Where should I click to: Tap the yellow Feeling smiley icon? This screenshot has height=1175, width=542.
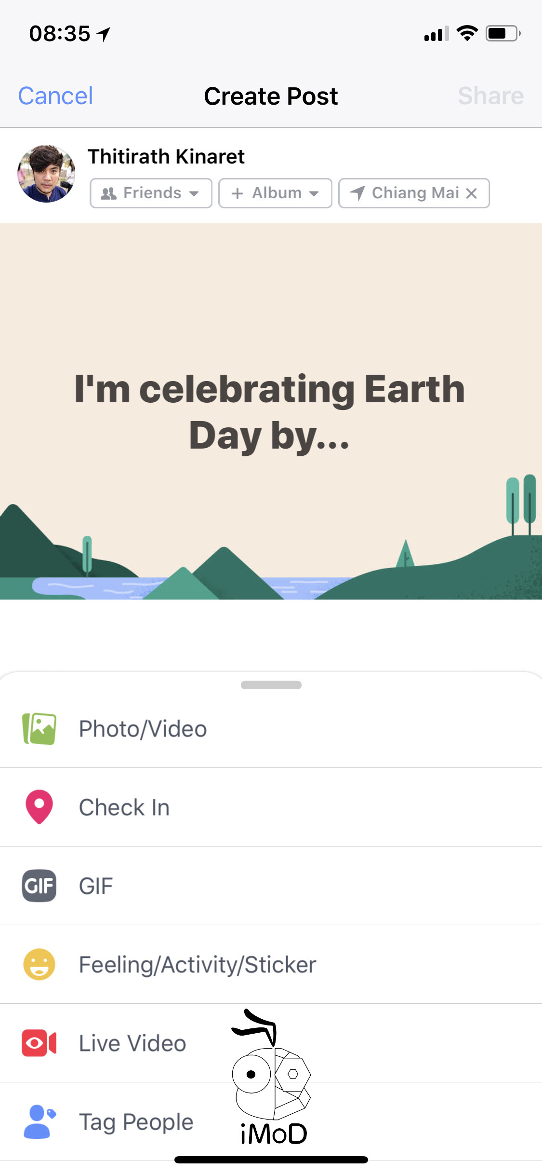(x=39, y=964)
